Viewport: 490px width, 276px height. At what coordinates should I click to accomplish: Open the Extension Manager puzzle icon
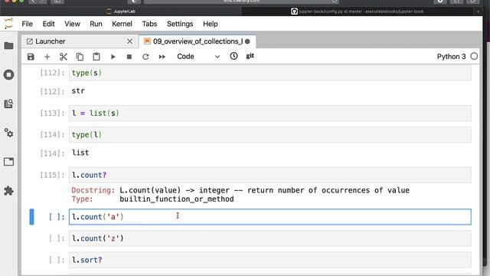8,191
